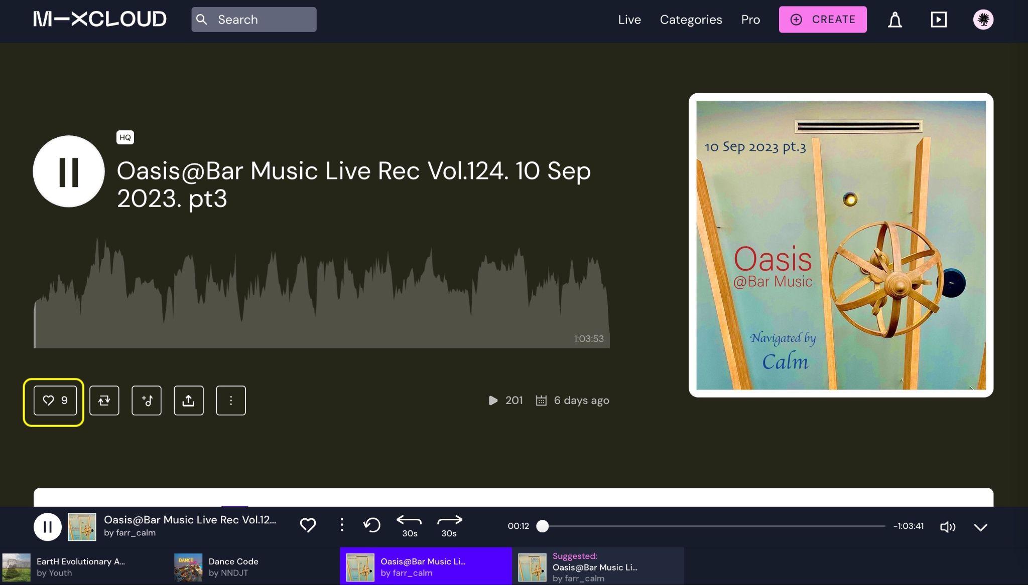Open the user profile avatar menu

983,20
